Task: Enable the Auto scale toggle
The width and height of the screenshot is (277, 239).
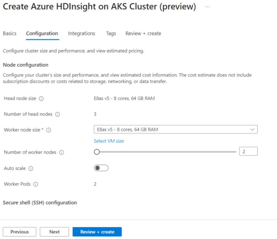Action: (101, 168)
